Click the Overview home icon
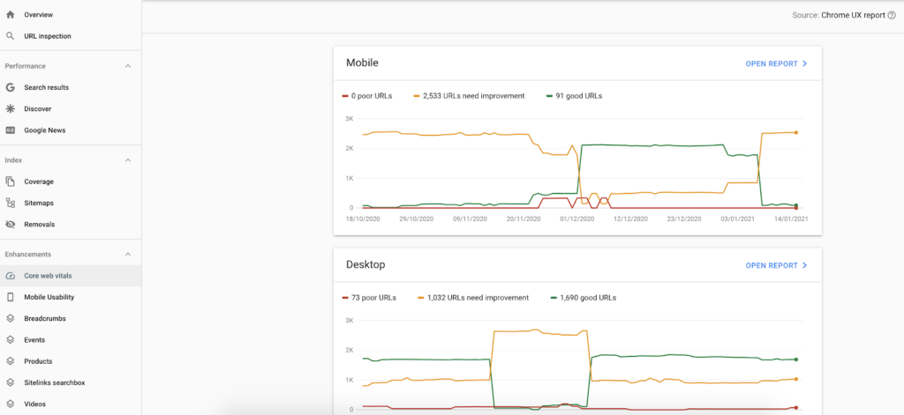This screenshot has width=904, height=415. [x=10, y=15]
